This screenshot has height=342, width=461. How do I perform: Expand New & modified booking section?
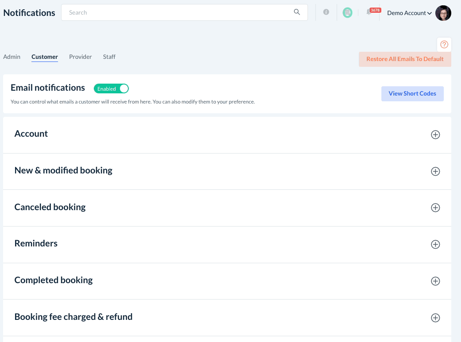click(435, 171)
